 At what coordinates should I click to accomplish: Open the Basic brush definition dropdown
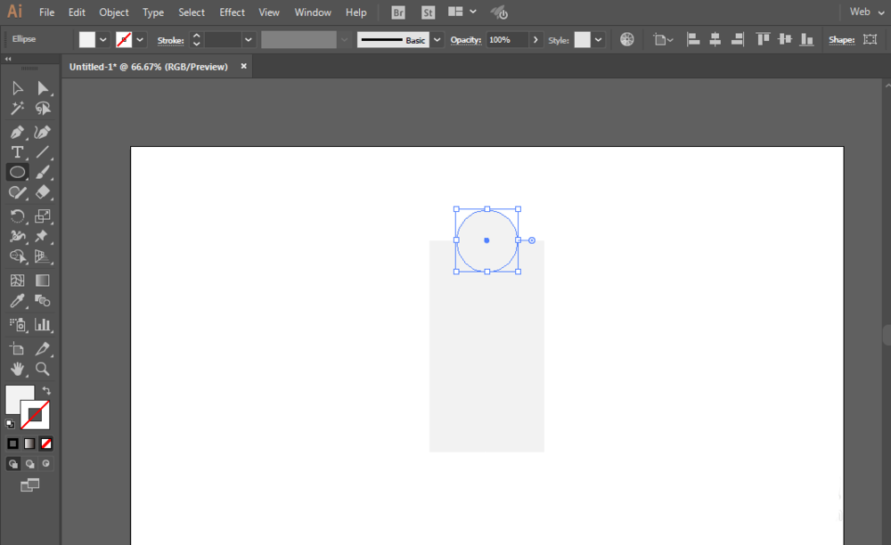tap(437, 40)
